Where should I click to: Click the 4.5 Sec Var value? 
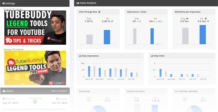pos(202,21)
